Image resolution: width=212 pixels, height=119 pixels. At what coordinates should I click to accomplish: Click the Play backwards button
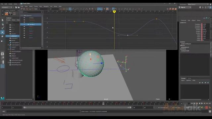[199, 103]
